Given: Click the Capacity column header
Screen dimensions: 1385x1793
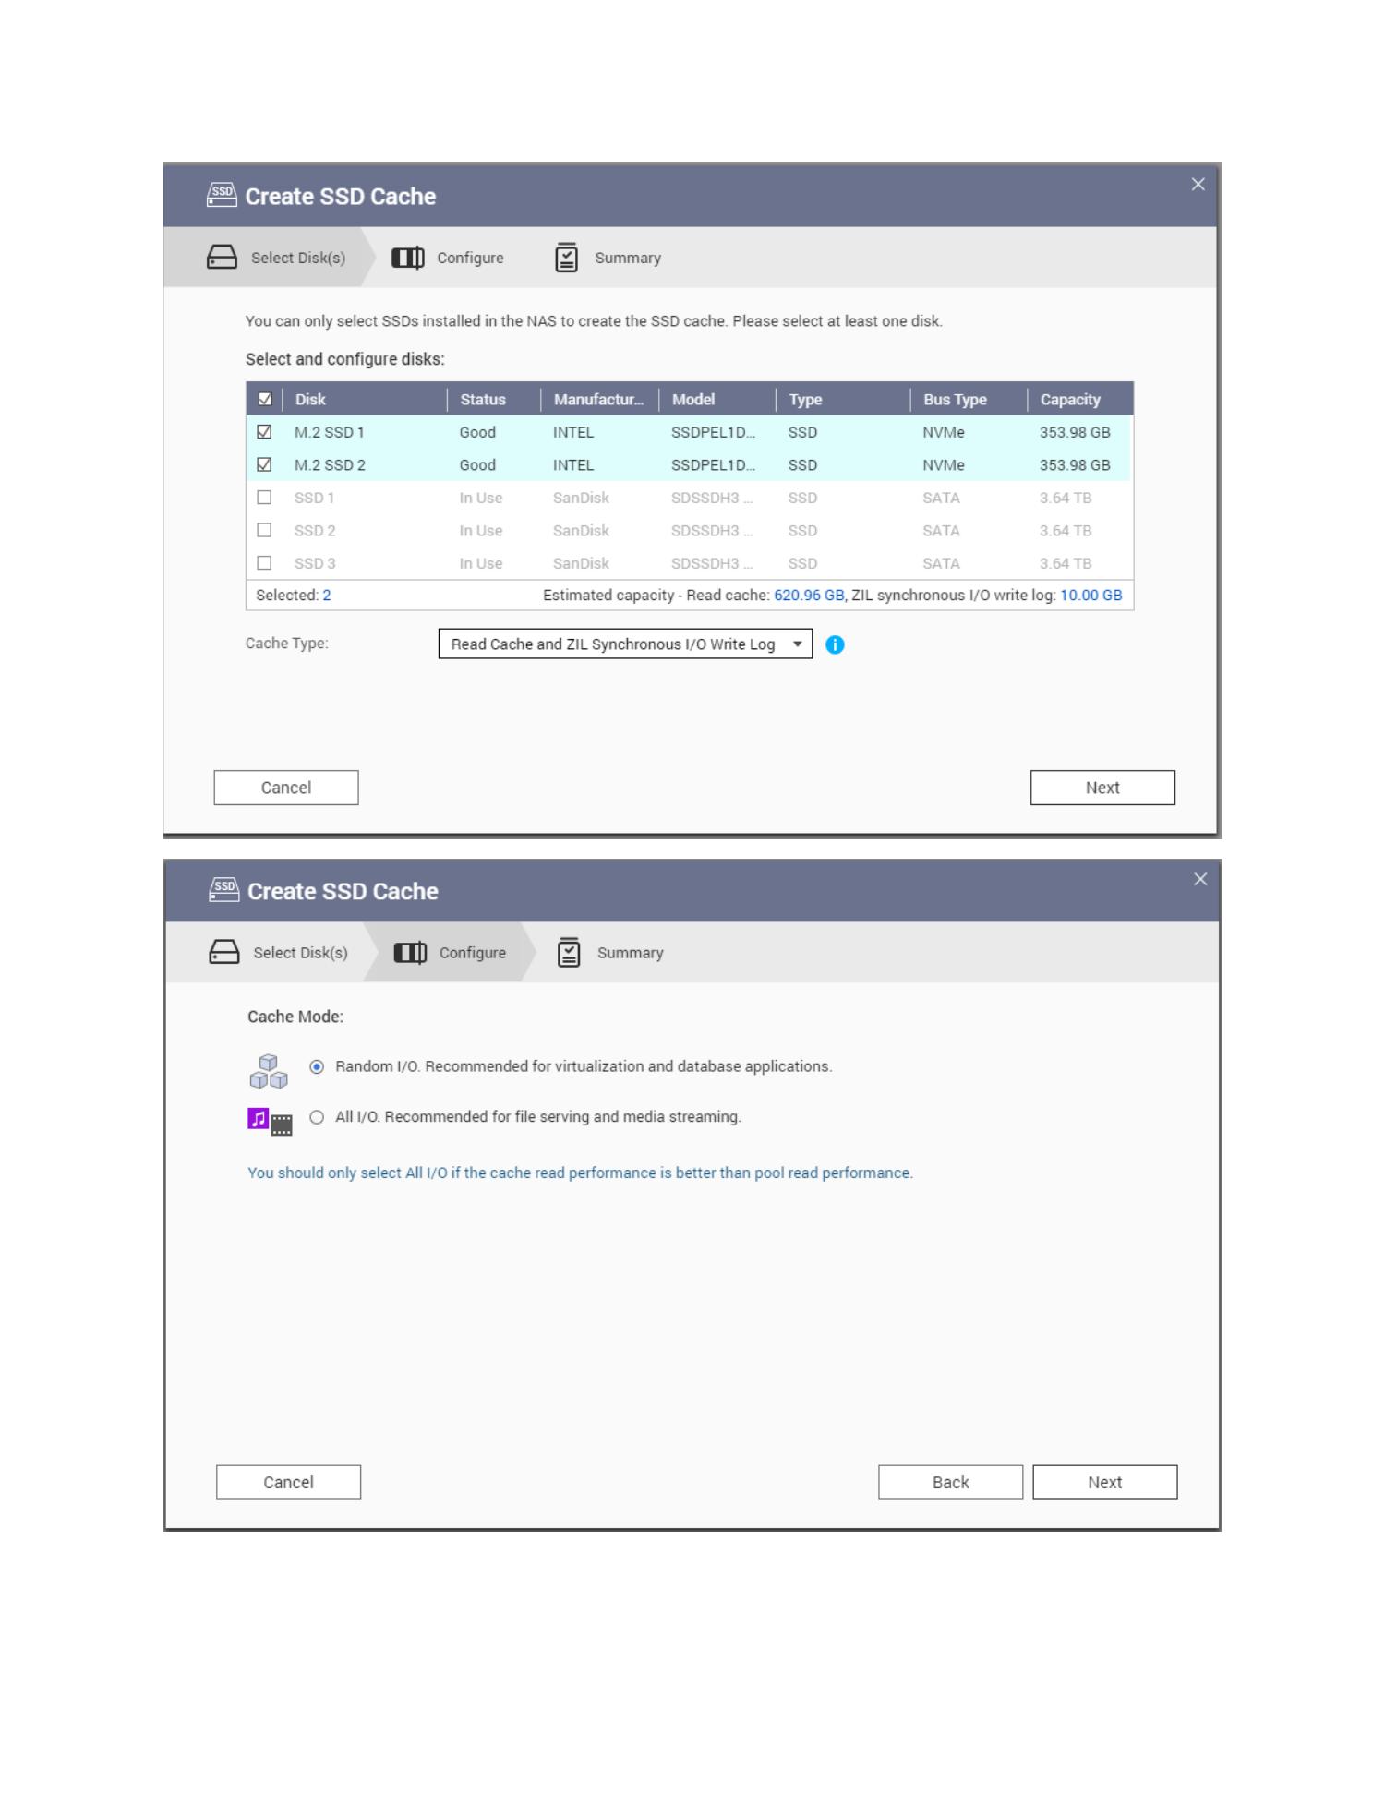Looking at the screenshot, I should [x=1070, y=399].
